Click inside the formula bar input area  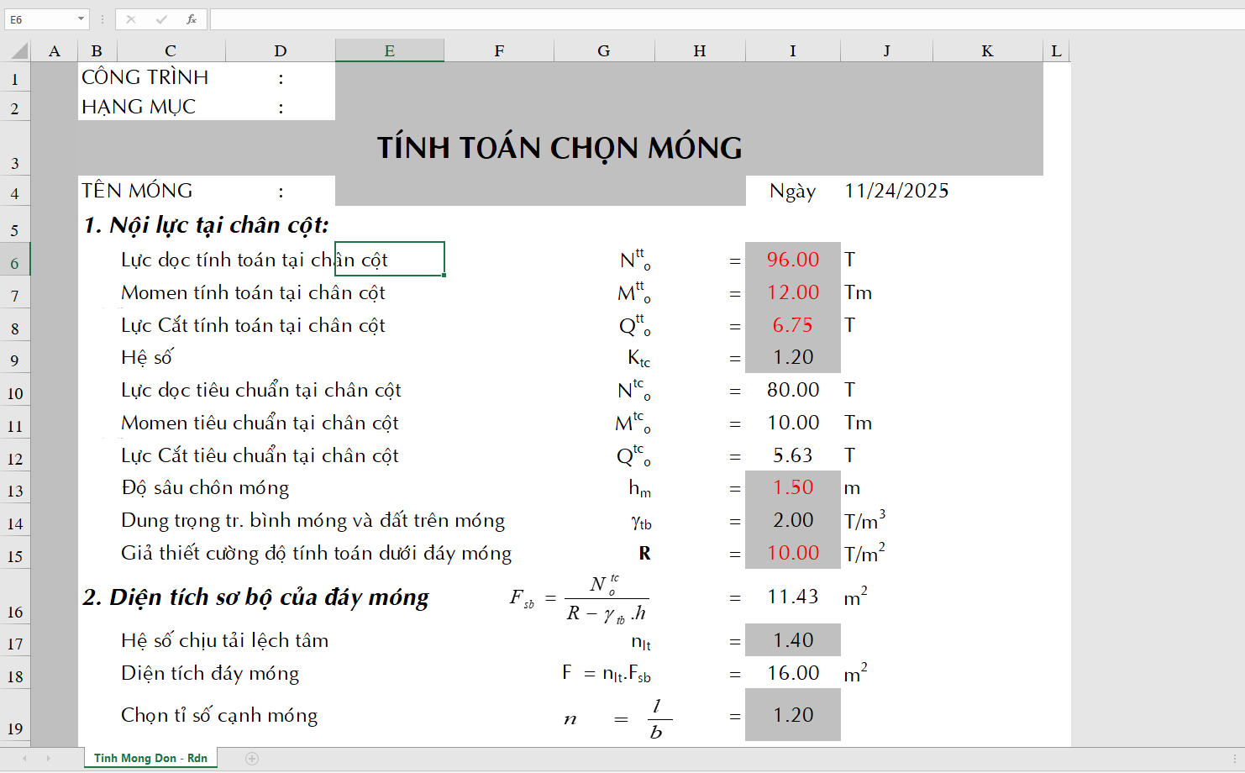pos(504,19)
